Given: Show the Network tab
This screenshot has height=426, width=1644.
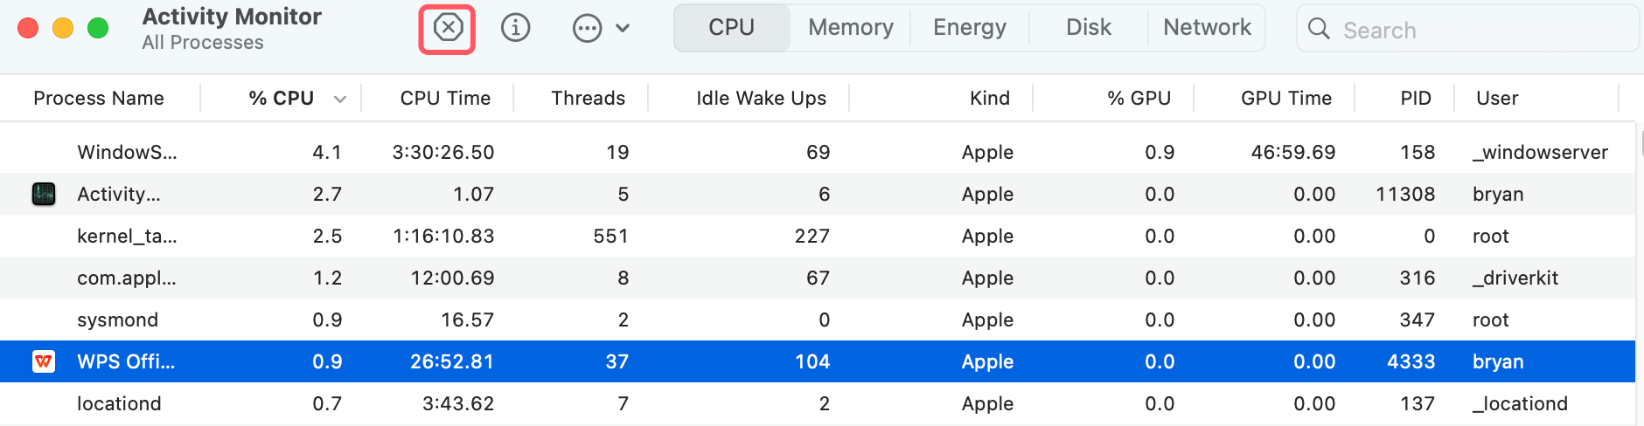Looking at the screenshot, I should coord(1207,28).
